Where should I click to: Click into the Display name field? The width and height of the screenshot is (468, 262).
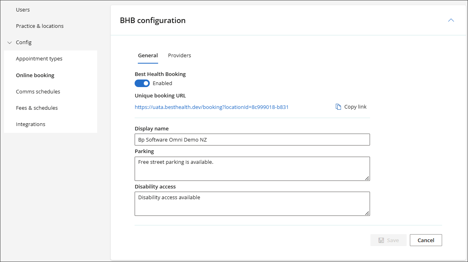pos(252,140)
